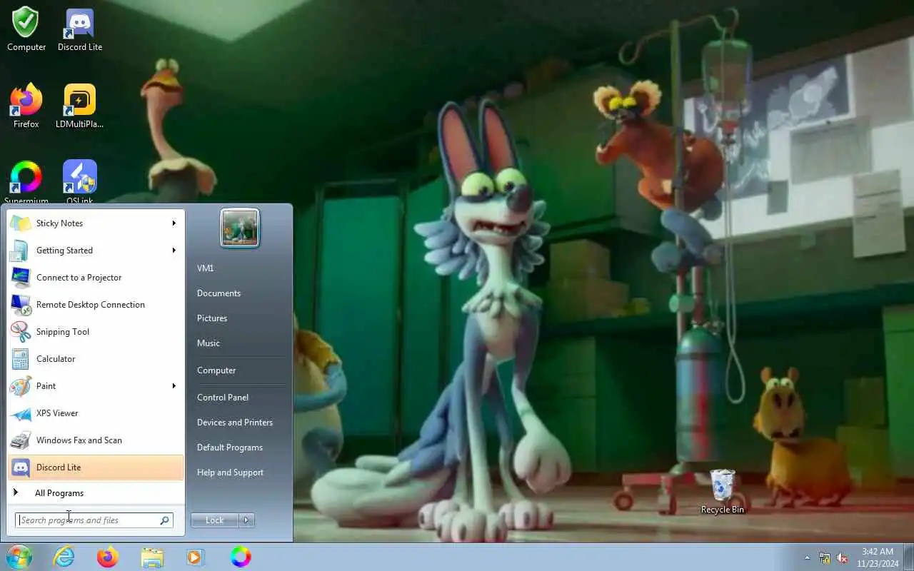Expand the Sticky Notes jump list arrow
This screenshot has width=914, height=571.
[x=174, y=223]
